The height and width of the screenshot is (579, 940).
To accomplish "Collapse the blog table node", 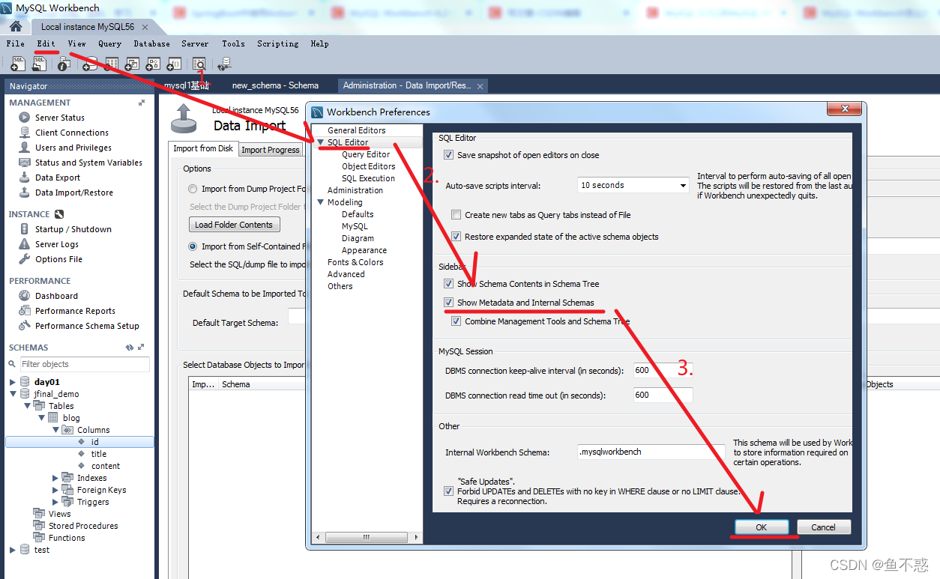I will (41, 418).
